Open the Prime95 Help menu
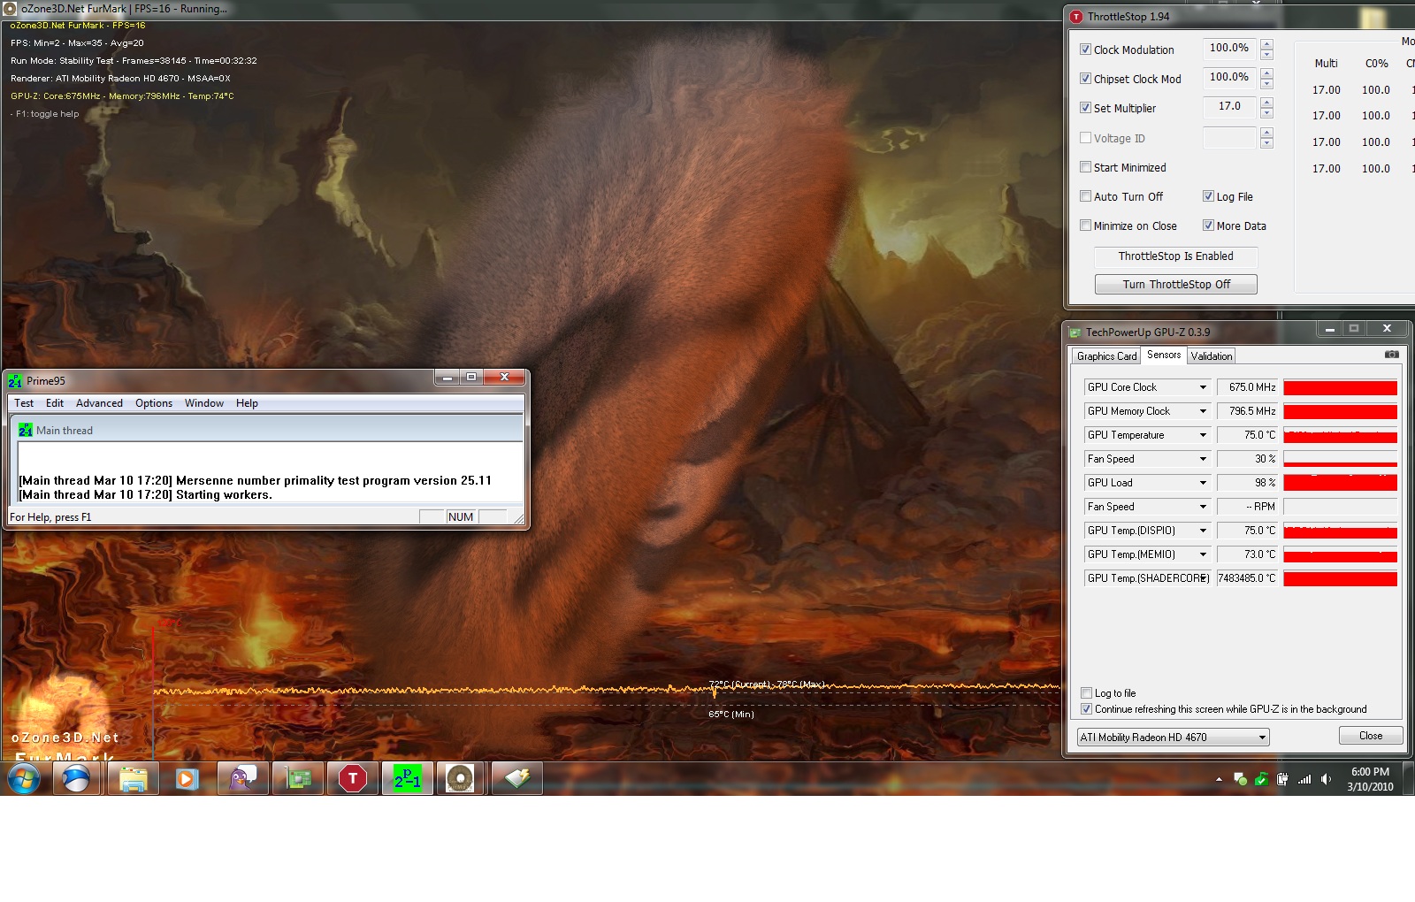Viewport: 1415px width, 902px height. [247, 403]
